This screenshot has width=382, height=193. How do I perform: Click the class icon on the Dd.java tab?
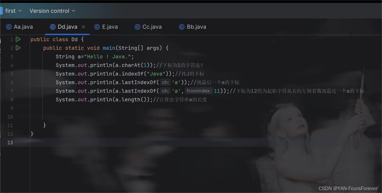(x=53, y=27)
